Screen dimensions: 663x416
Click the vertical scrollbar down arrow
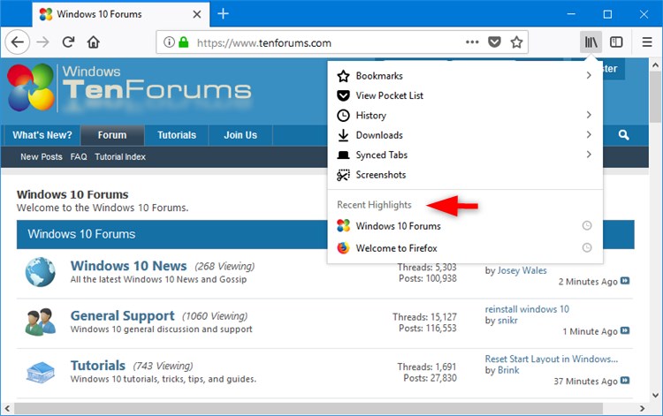pyautogui.click(x=655, y=396)
